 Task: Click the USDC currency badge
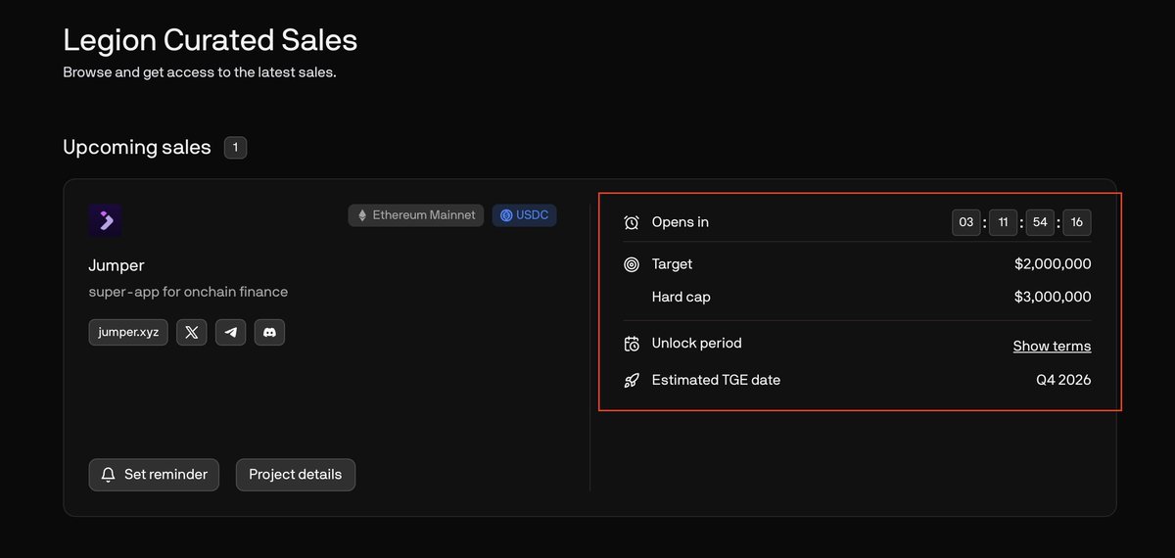click(x=524, y=215)
